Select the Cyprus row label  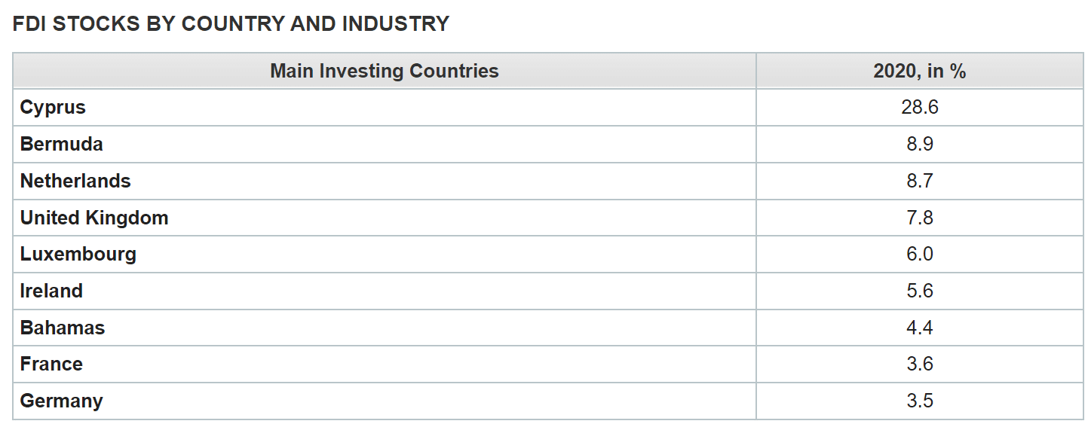pyautogui.click(x=53, y=107)
